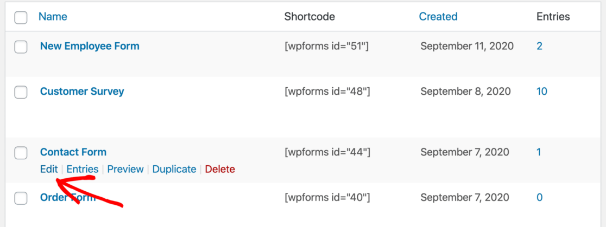View the 2 entries of New Employee Form
Screen dimensions: 606x227
pos(539,46)
